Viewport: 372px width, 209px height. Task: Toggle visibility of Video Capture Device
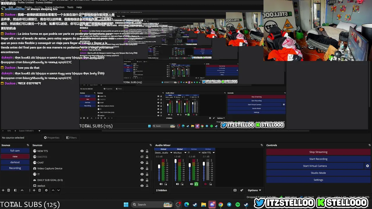142,168
